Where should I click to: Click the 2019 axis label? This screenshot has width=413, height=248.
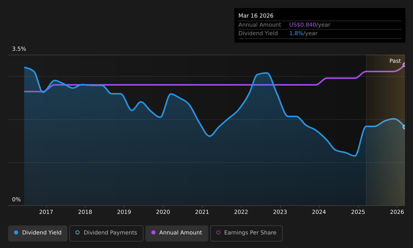point(124,212)
